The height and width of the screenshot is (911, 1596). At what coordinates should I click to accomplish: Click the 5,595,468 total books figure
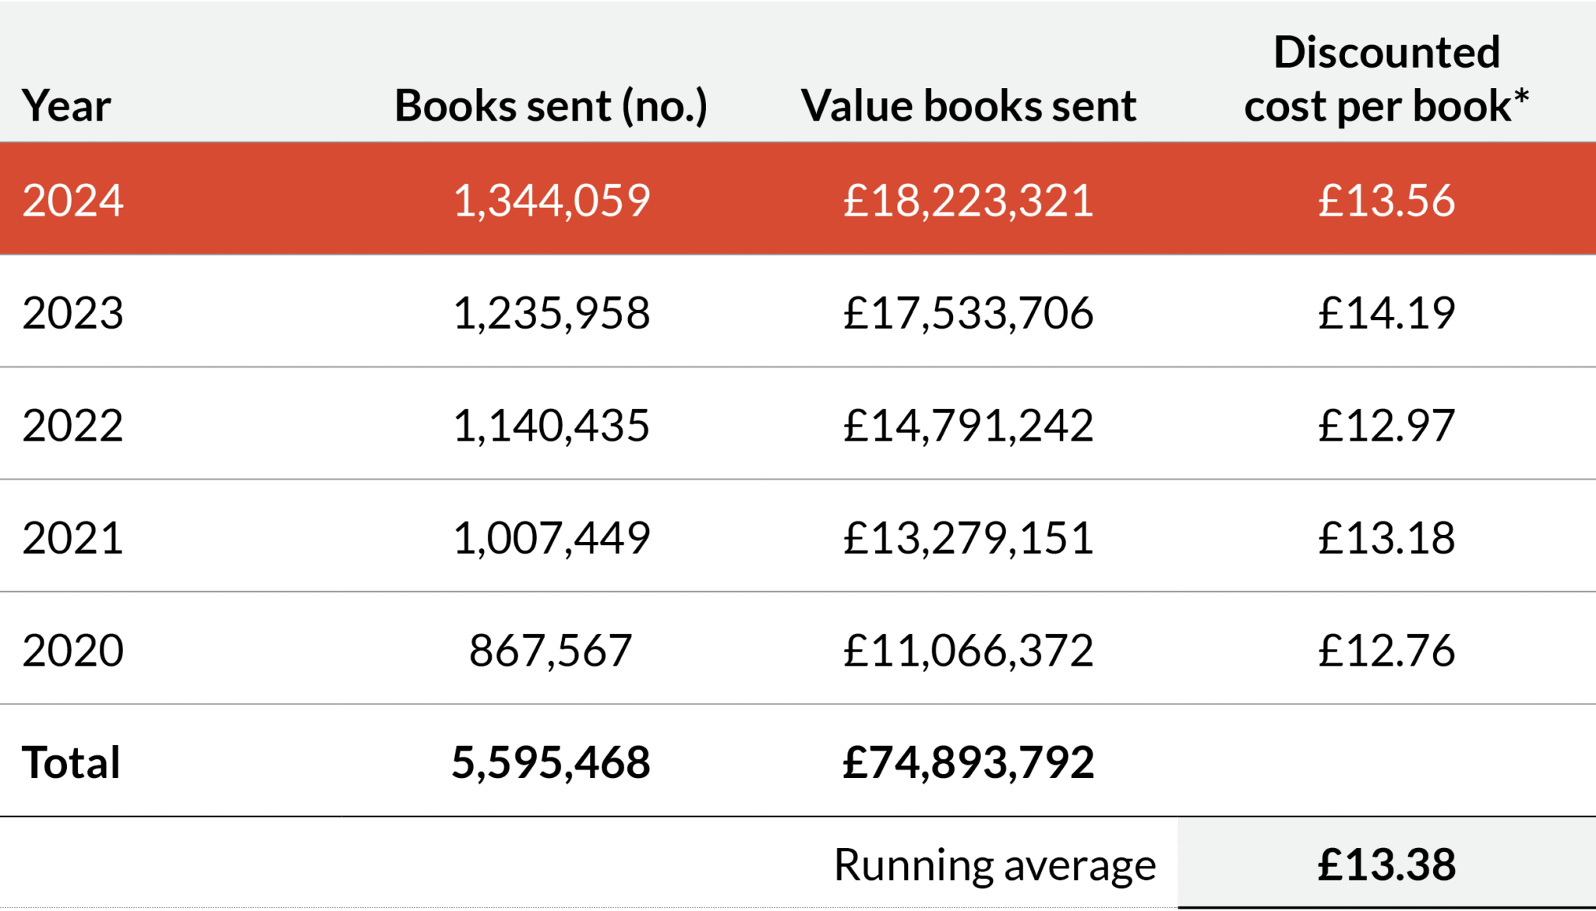click(551, 763)
